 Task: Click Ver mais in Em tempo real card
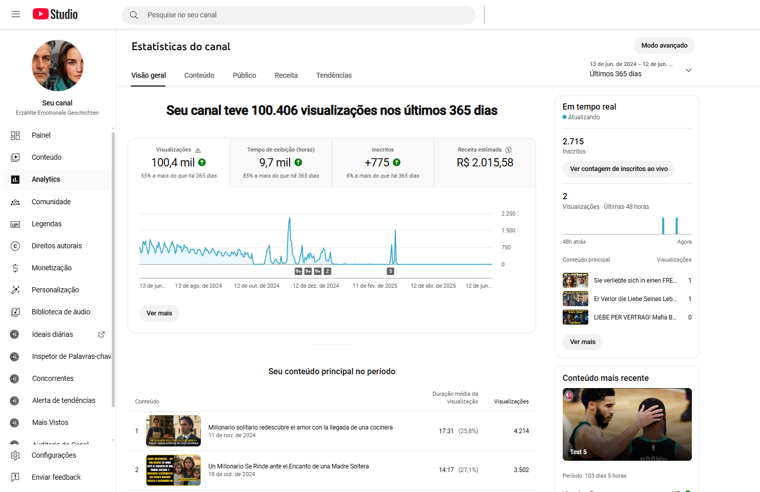[583, 342]
